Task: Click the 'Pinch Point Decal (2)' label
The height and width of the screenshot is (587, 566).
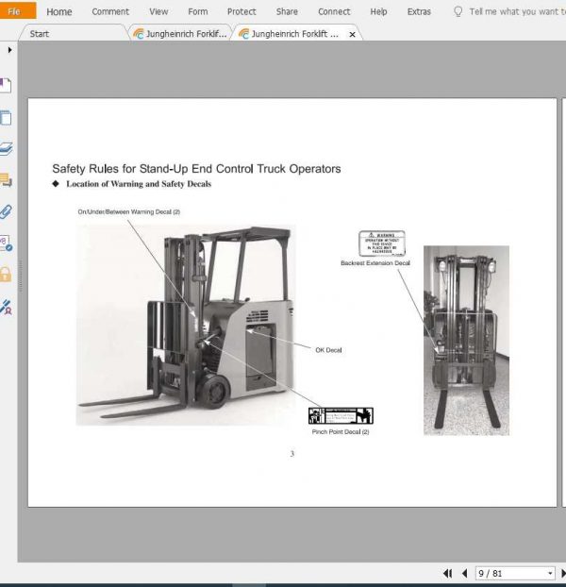Action: [x=341, y=431]
